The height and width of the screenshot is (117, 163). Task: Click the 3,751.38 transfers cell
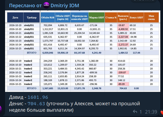click(x=79, y=61)
